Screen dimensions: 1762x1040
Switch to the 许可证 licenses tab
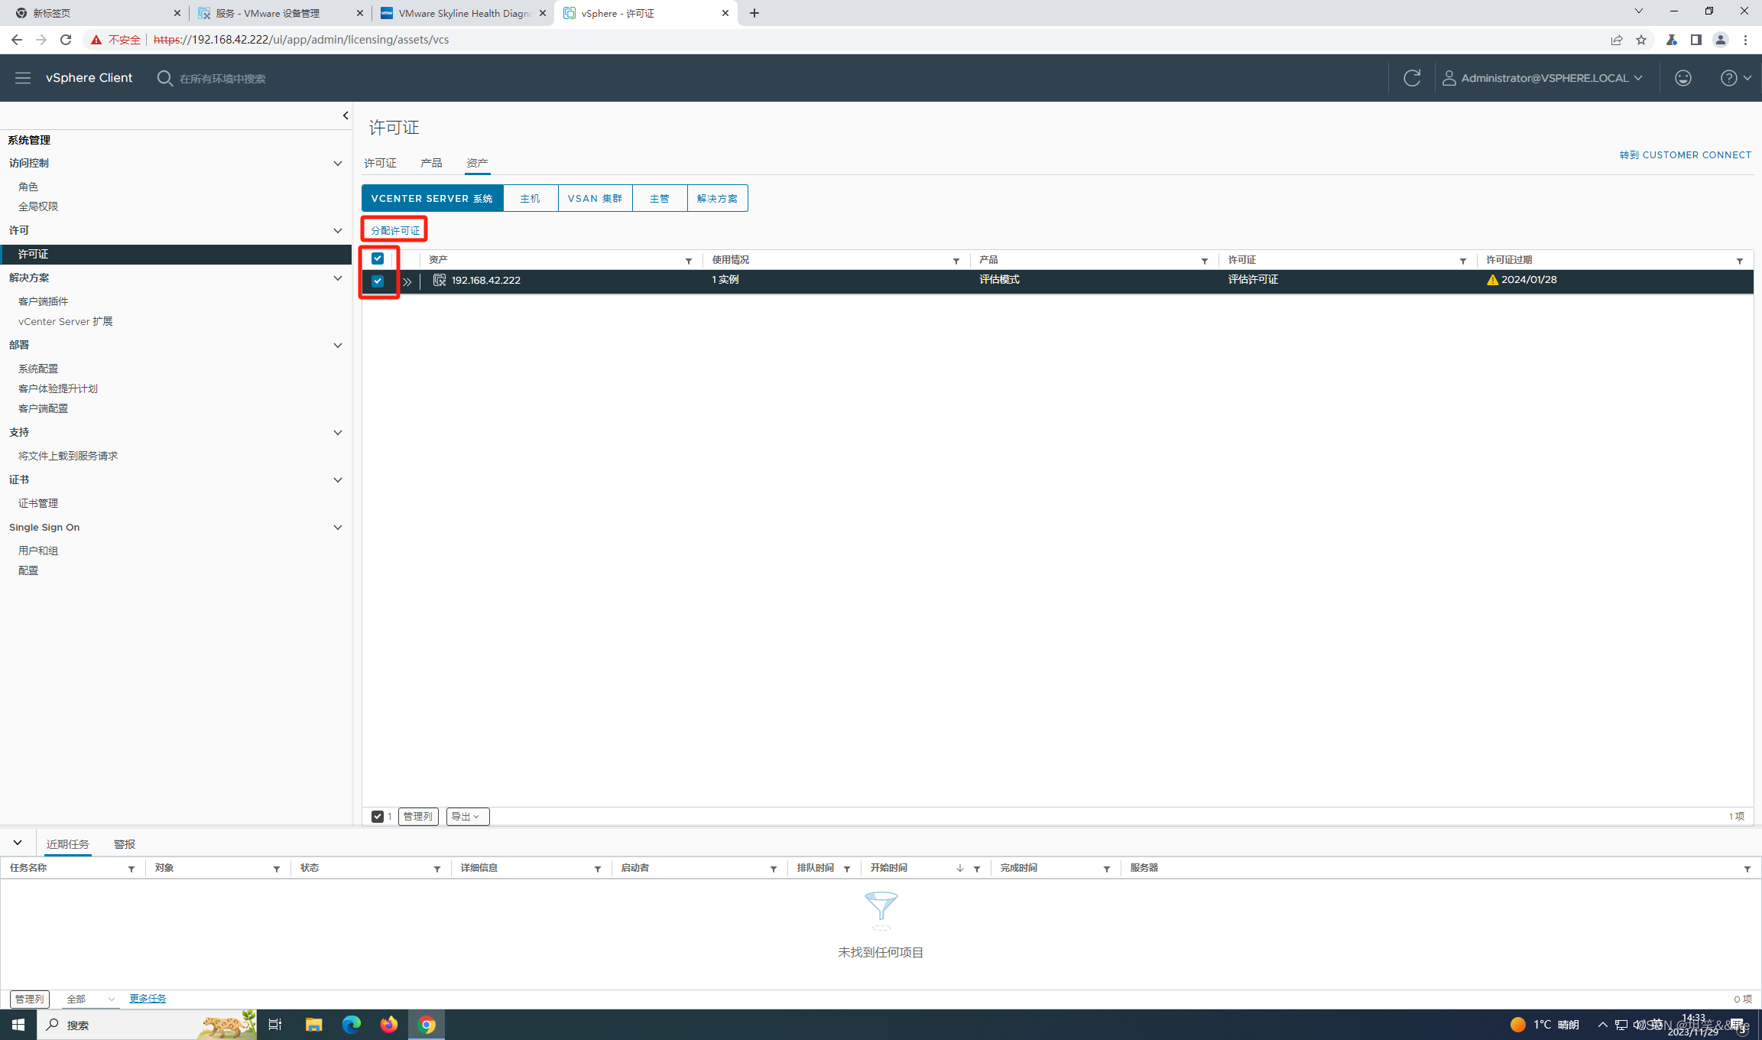point(380,163)
